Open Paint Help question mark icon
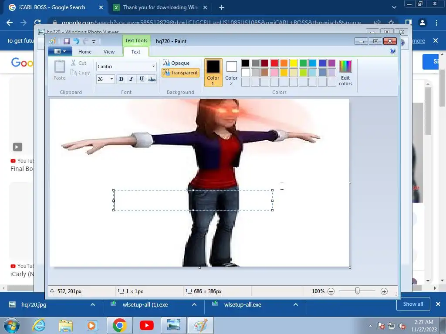Image resolution: width=446 pixels, height=334 pixels. (x=393, y=51)
